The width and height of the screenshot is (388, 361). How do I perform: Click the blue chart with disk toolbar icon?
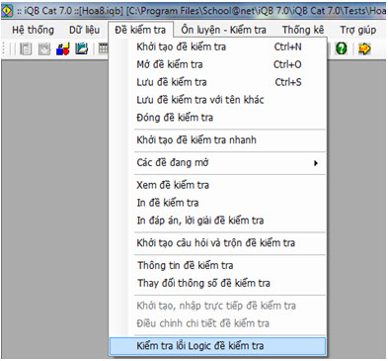81,49
